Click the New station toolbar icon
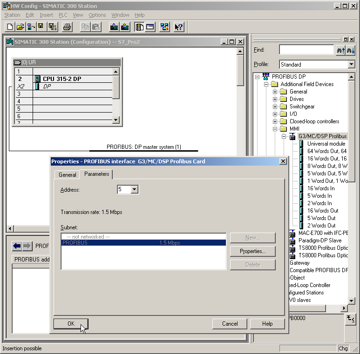 point(10,27)
